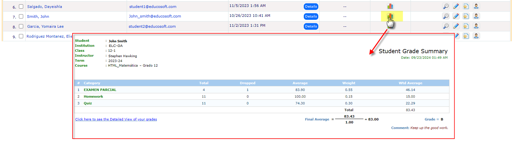Screen dimensions: 513x142
Task: Open the EXAMEN PARCIAL category
Action: (100, 90)
